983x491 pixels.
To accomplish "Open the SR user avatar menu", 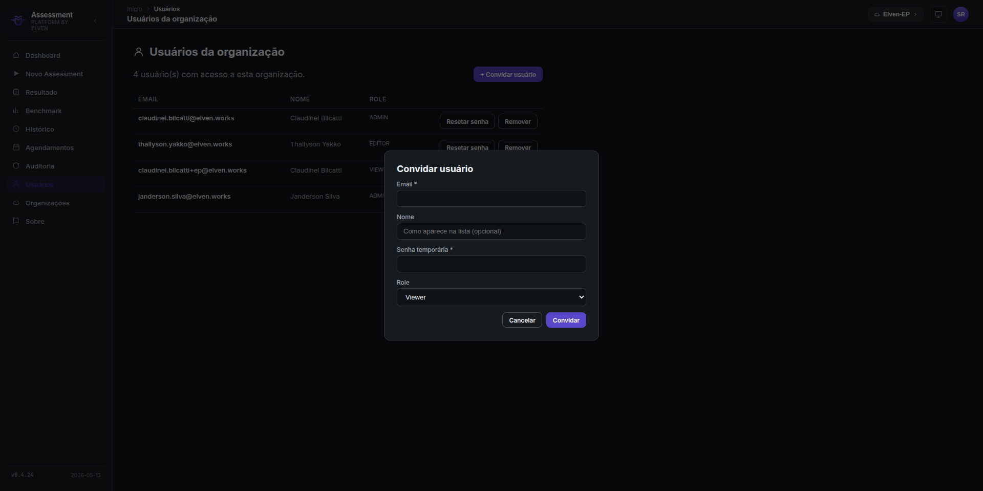I will click(x=961, y=14).
